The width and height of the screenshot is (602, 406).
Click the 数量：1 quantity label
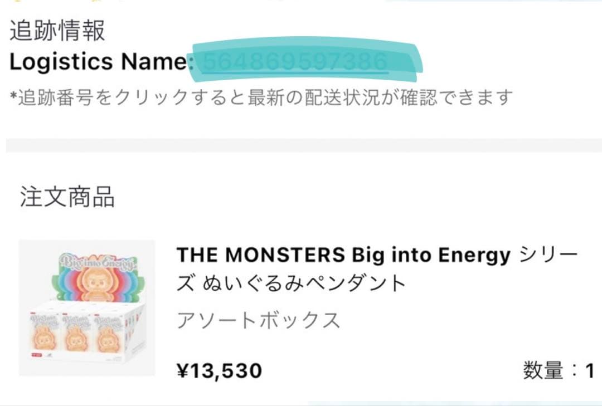[558, 370]
